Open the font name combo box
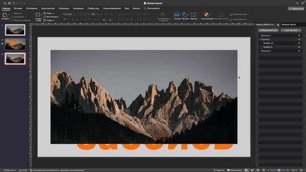 (76, 14)
